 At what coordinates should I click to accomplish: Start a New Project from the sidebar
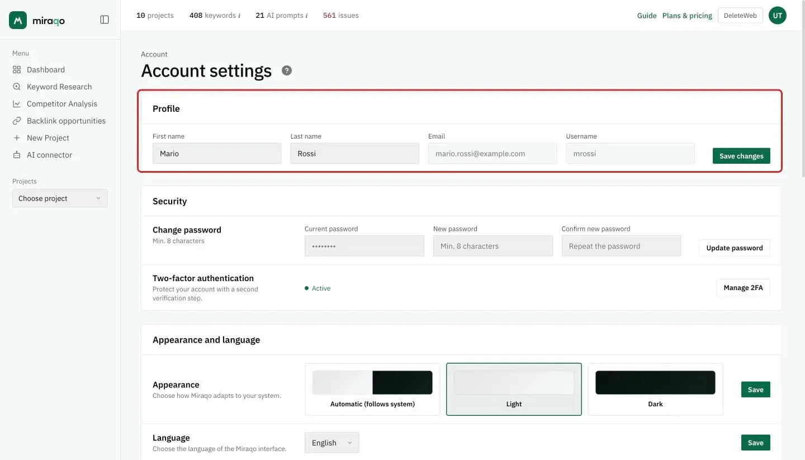coord(41,138)
